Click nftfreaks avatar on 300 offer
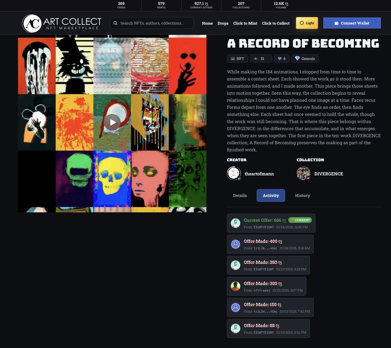Image resolution: width=391 pixels, height=348 pixels. click(x=236, y=286)
